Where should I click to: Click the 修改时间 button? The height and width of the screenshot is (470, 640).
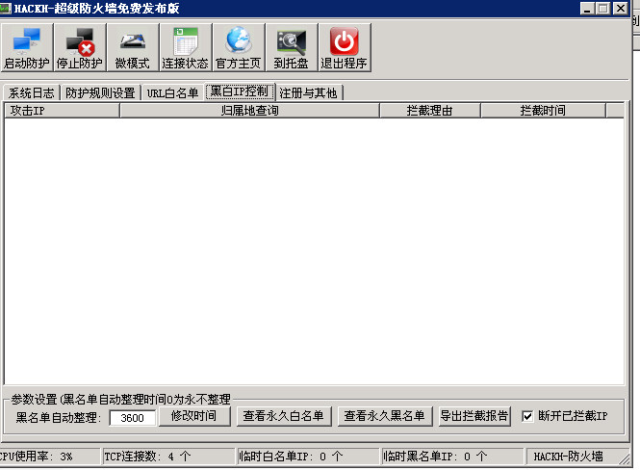194,416
